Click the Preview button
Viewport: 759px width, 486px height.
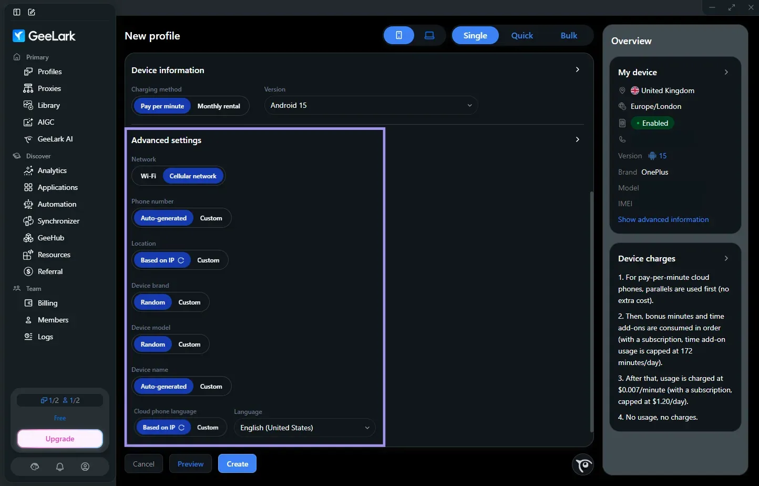coord(190,464)
